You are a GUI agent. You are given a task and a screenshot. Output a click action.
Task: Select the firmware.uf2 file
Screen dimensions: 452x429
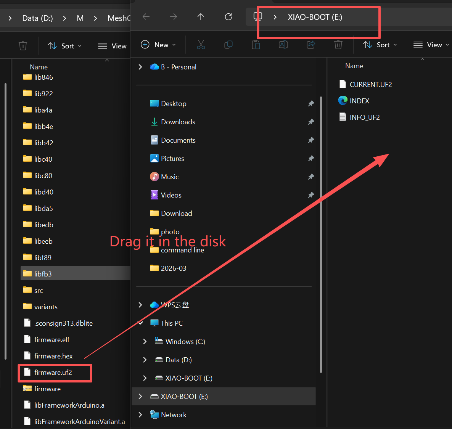tap(53, 373)
